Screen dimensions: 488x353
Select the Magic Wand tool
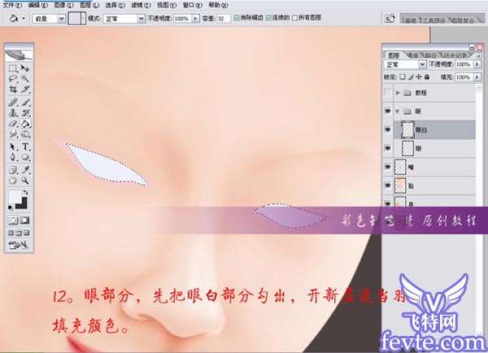tap(25, 79)
